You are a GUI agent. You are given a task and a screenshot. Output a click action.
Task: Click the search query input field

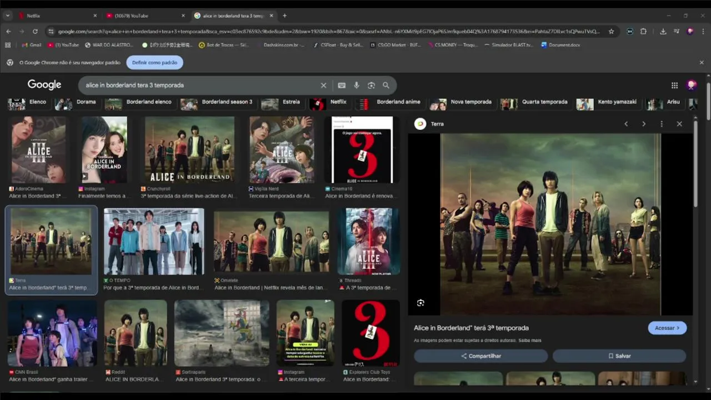pos(200,86)
